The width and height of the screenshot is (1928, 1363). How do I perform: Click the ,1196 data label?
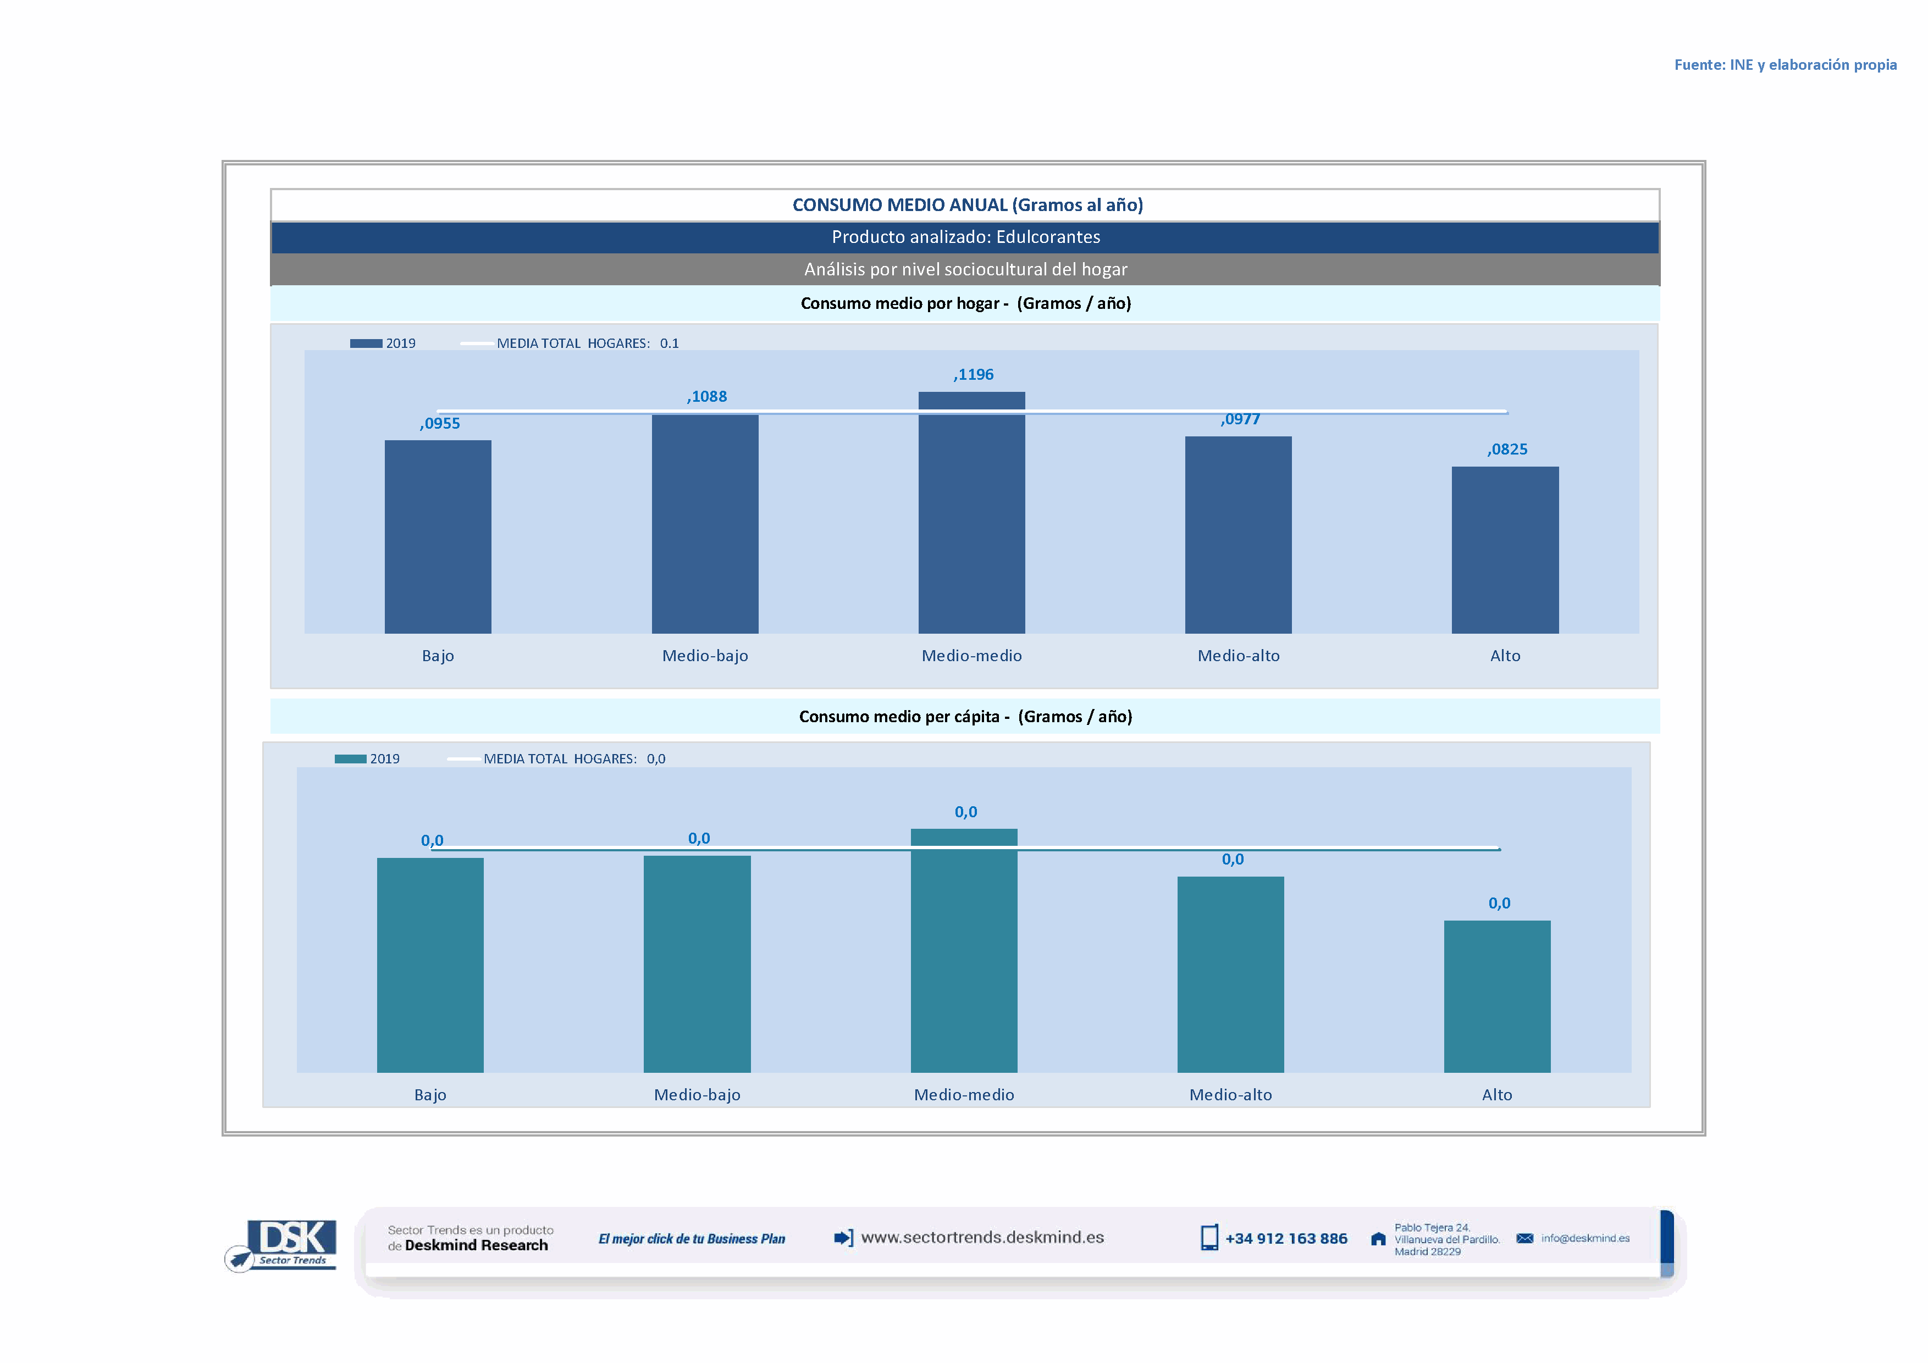(973, 374)
